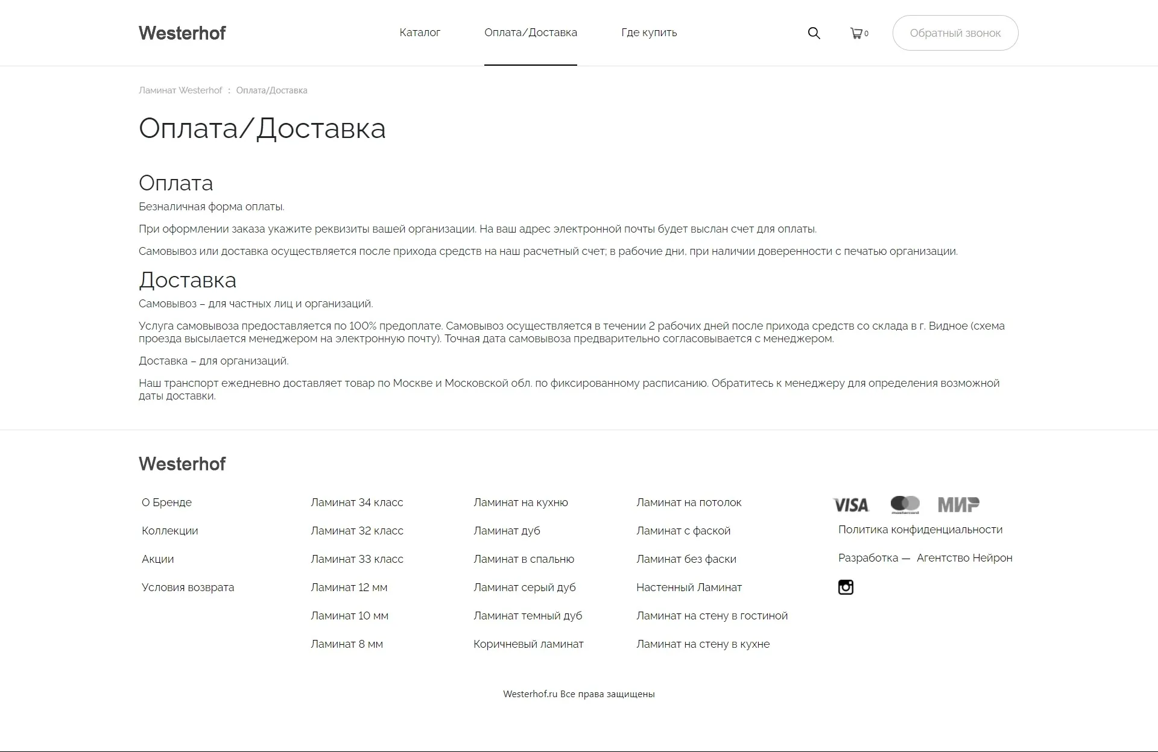The width and height of the screenshot is (1158, 752).
Task: Open Ламинат без фаски link
Action: click(x=686, y=559)
